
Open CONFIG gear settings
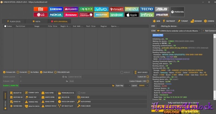(209, 21)
